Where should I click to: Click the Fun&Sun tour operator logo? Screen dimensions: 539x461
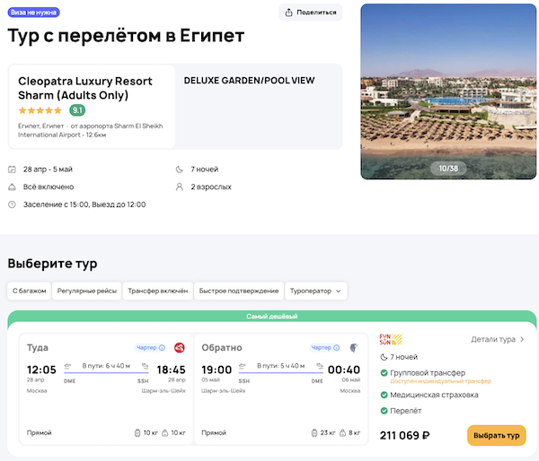pos(391,339)
